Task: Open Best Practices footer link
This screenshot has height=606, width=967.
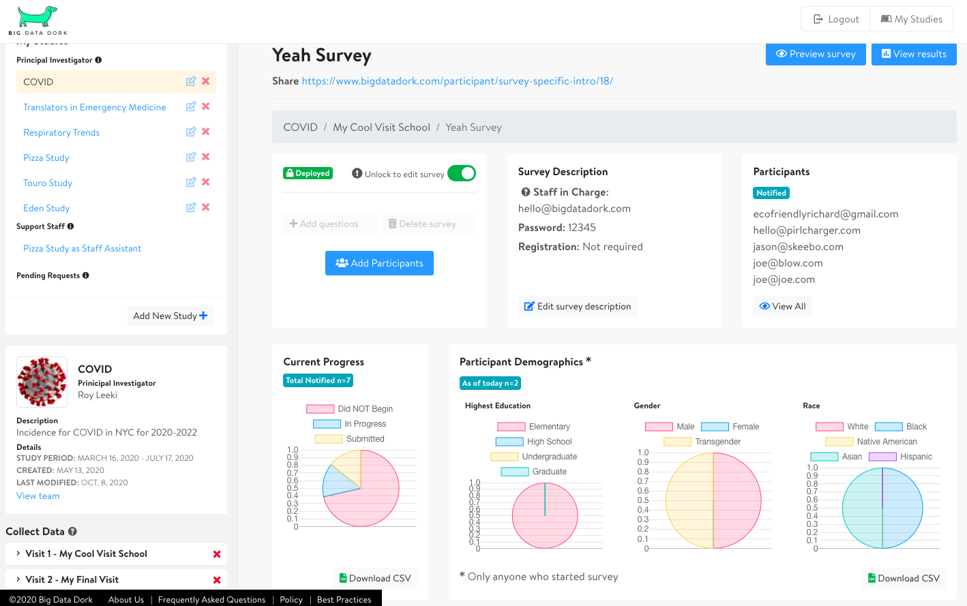Action: [344, 600]
